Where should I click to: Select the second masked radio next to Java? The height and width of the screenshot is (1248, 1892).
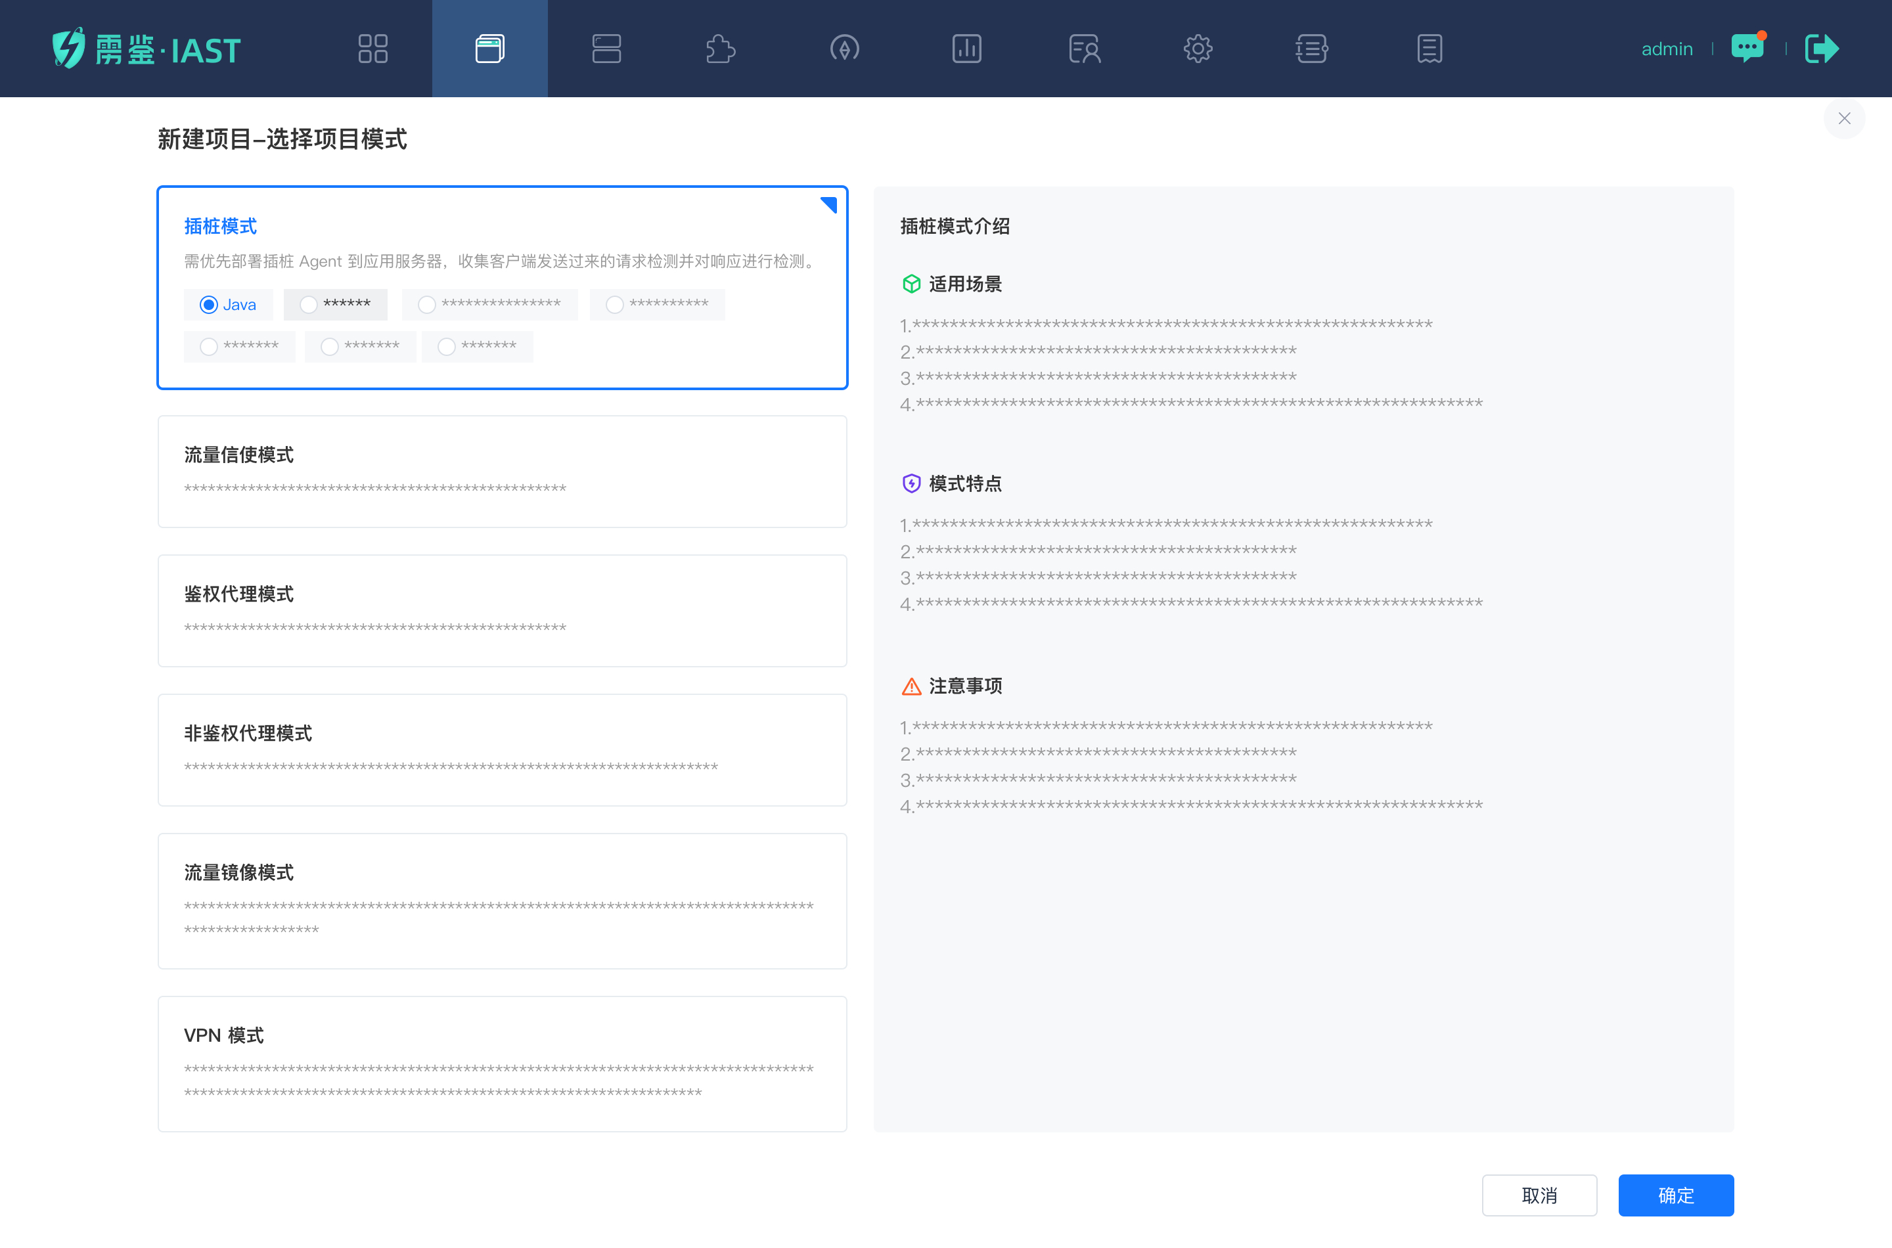coord(309,305)
